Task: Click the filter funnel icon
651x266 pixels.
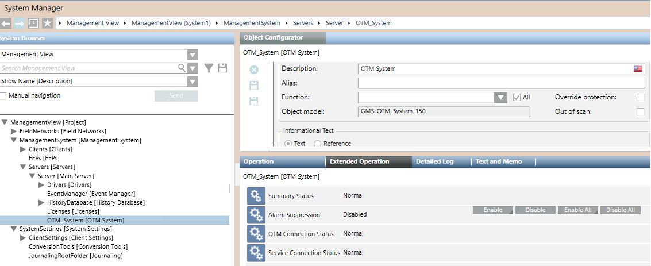Action: pyautogui.click(x=209, y=68)
